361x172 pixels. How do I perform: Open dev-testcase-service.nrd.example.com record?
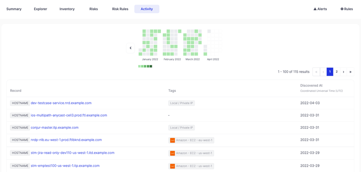coord(61,103)
